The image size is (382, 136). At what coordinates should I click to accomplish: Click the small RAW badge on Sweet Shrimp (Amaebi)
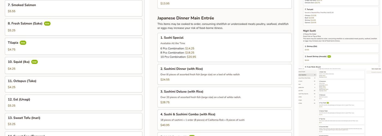click(329, 57)
